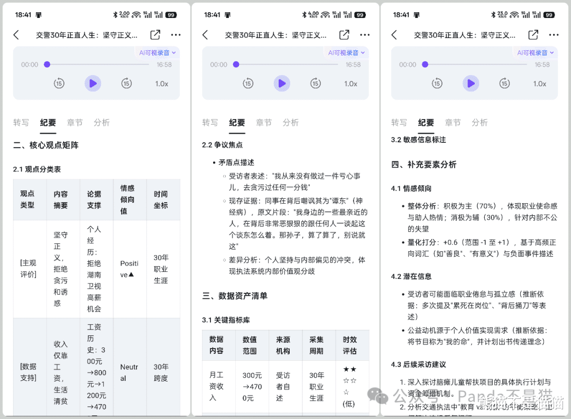The width and height of the screenshot is (571, 419).
Task: Expand AI可视录音 dropdown in left phone
Action: 158,53
